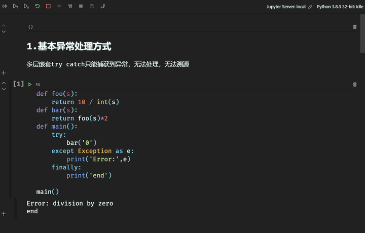Run current cell and cells below
The height and width of the screenshot is (233, 365).
click(26, 6)
